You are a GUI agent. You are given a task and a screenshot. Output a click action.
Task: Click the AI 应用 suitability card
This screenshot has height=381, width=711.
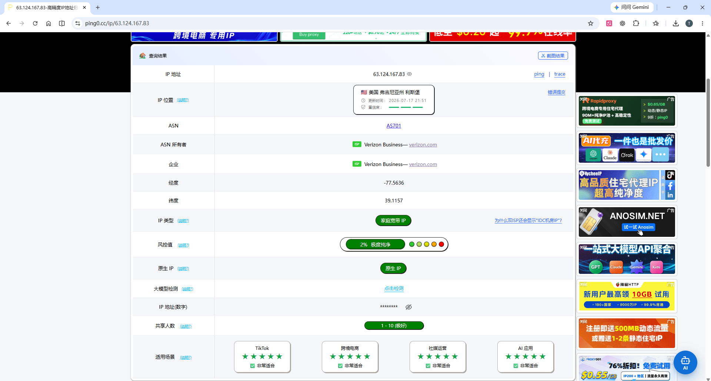click(525, 357)
